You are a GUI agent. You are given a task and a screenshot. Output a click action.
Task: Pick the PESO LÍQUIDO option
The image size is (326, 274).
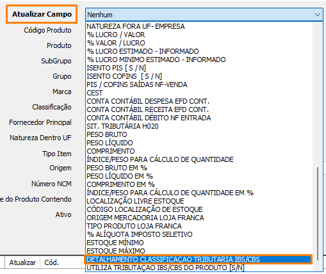point(199,143)
